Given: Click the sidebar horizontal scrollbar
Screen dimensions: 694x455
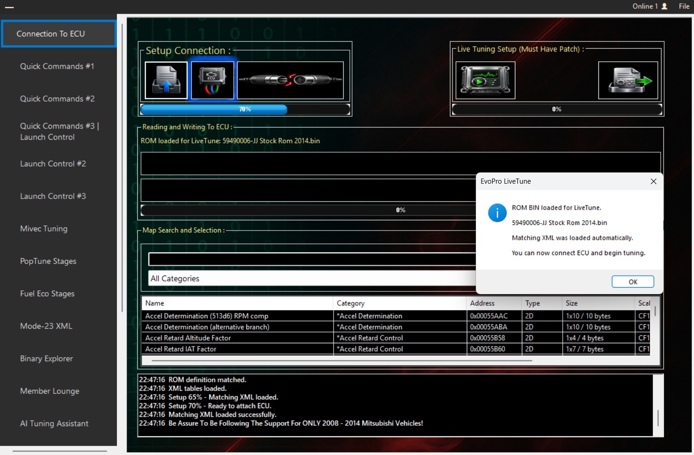Looking at the screenshot, I should click(60, 450).
